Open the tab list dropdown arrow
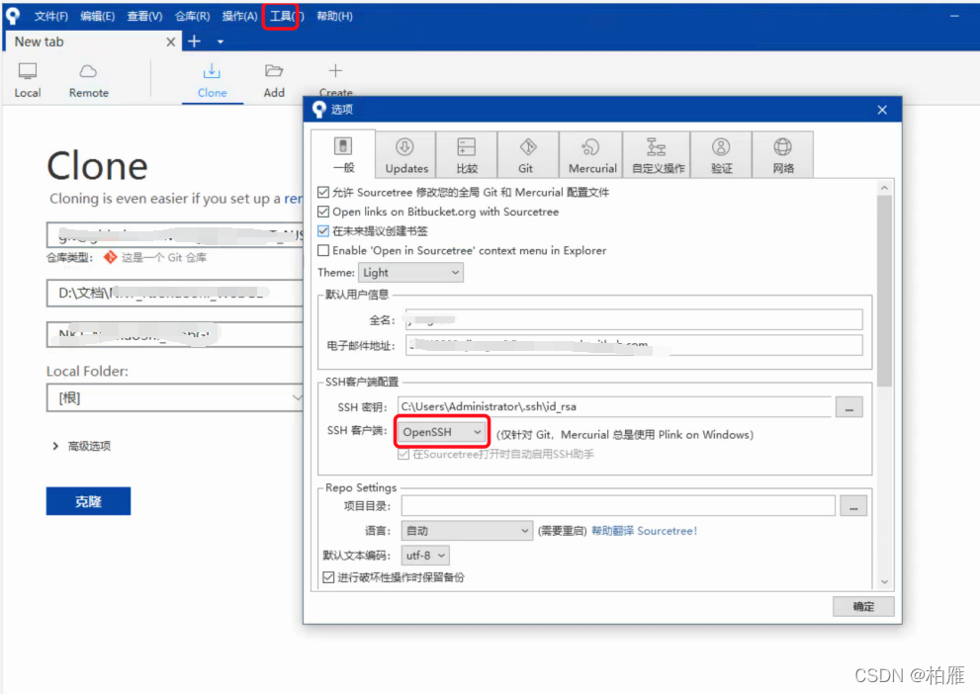The image size is (980, 694). pyautogui.click(x=220, y=42)
